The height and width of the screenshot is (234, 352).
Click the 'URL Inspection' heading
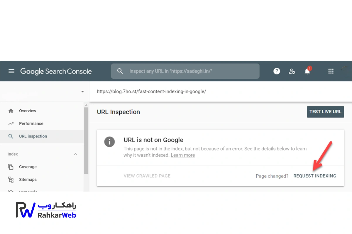click(118, 112)
